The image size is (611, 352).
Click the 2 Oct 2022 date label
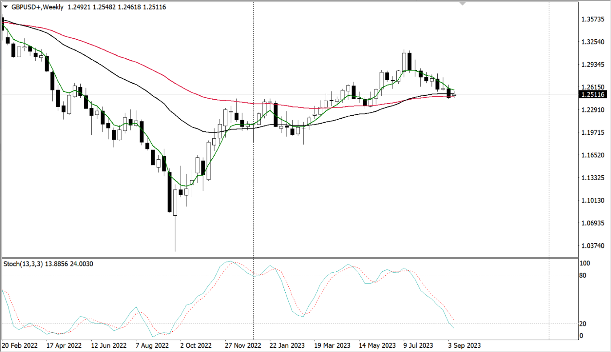tap(196, 345)
